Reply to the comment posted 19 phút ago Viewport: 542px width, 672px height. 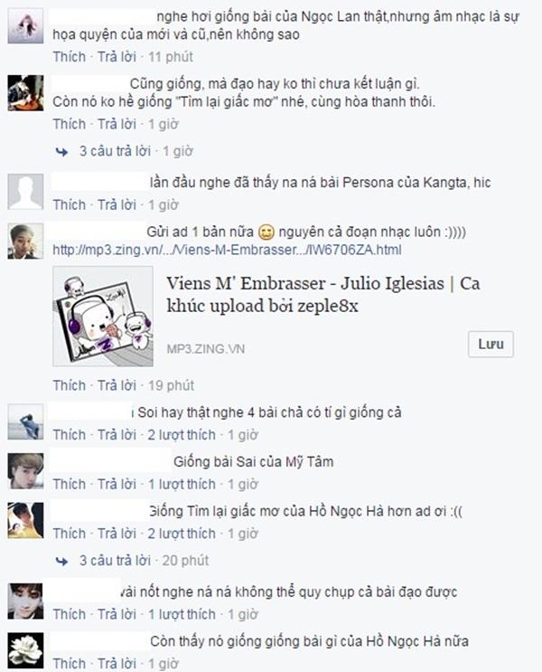[x=117, y=385]
